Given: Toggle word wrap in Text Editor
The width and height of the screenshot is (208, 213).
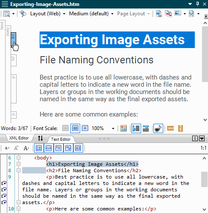Looking at the screenshot, I should (x=68, y=148).
